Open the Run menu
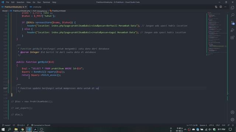 pyautogui.click(x=39, y=2)
